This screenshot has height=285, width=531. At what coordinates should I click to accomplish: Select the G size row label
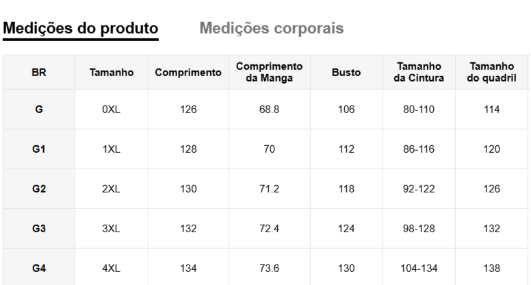pos(39,110)
